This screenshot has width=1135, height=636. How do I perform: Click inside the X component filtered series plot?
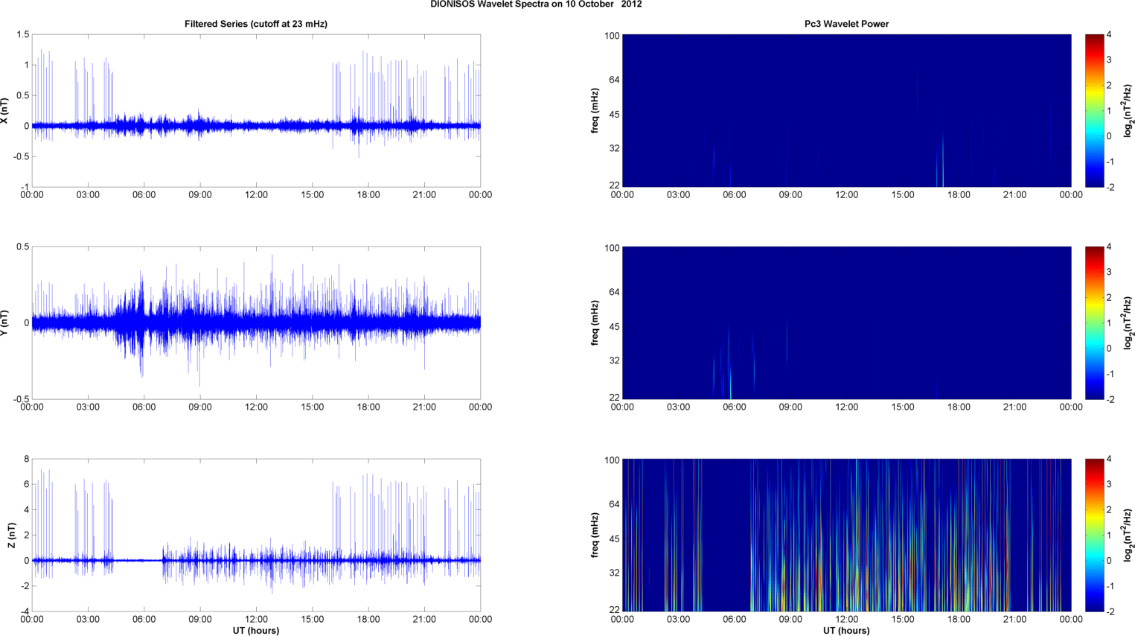pyautogui.click(x=256, y=111)
